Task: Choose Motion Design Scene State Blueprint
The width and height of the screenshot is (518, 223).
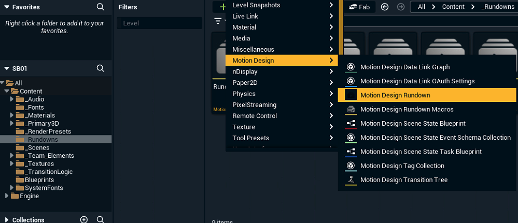Action: pyautogui.click(x=413, y=124)
